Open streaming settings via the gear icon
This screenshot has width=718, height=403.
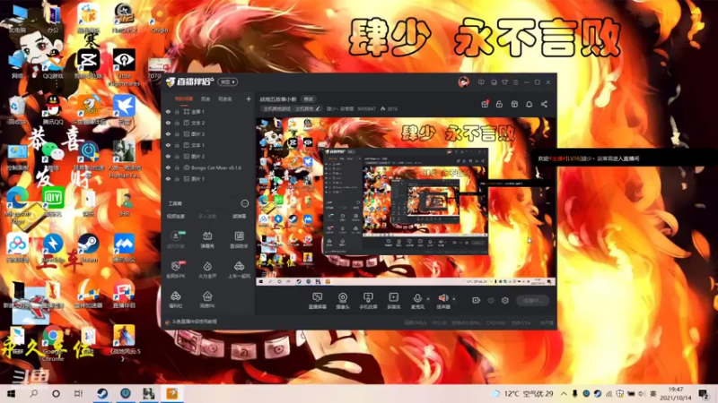coord(505,300)
